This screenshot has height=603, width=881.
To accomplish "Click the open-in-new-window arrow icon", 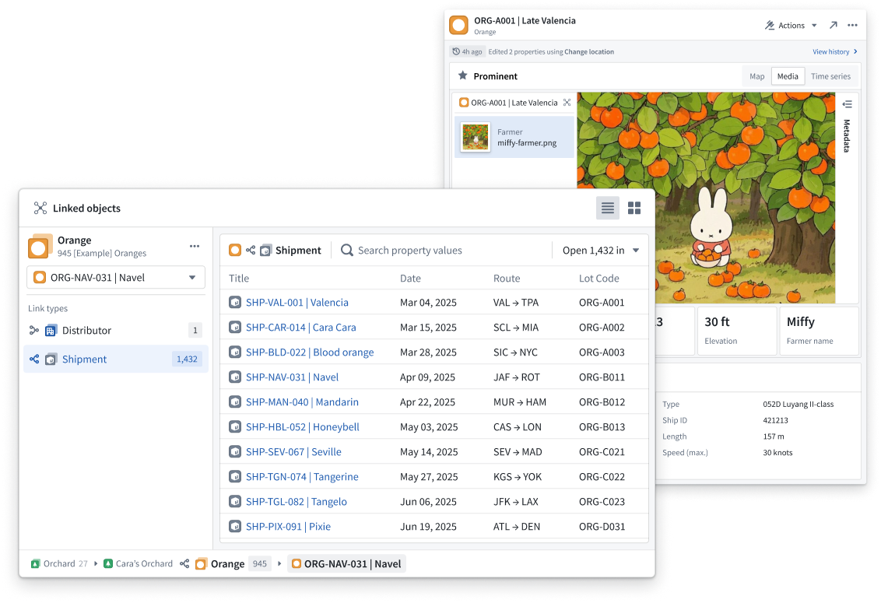I will pos(834,26).
